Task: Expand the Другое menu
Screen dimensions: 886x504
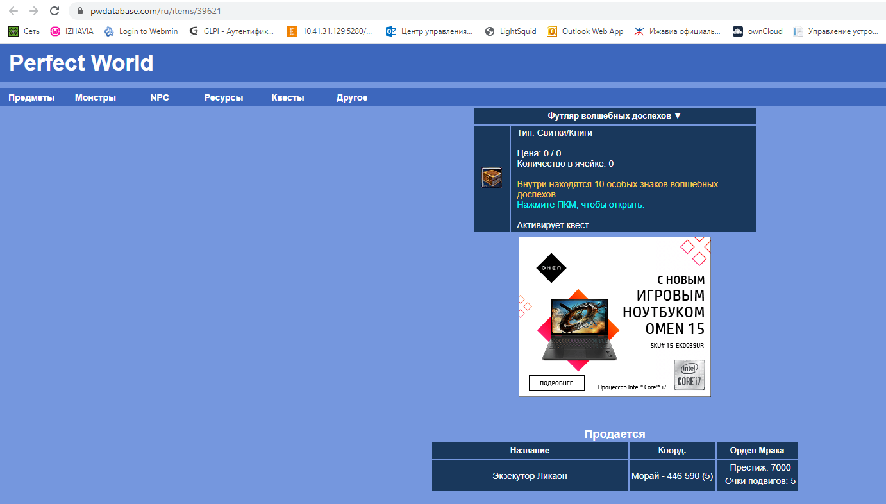Action: click(351, 98)
